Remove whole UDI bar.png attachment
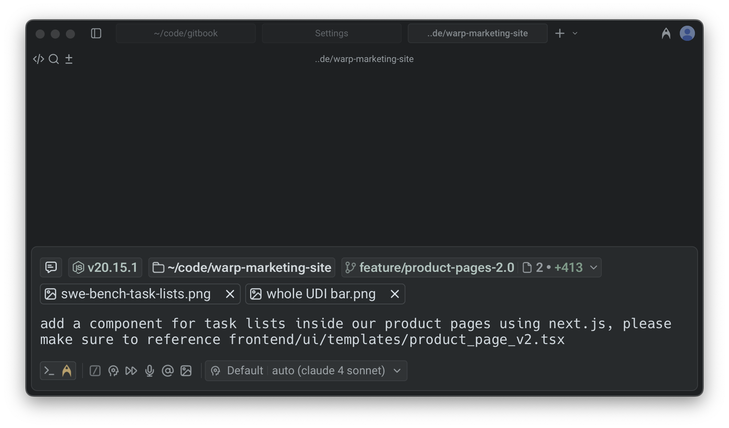 394,294
